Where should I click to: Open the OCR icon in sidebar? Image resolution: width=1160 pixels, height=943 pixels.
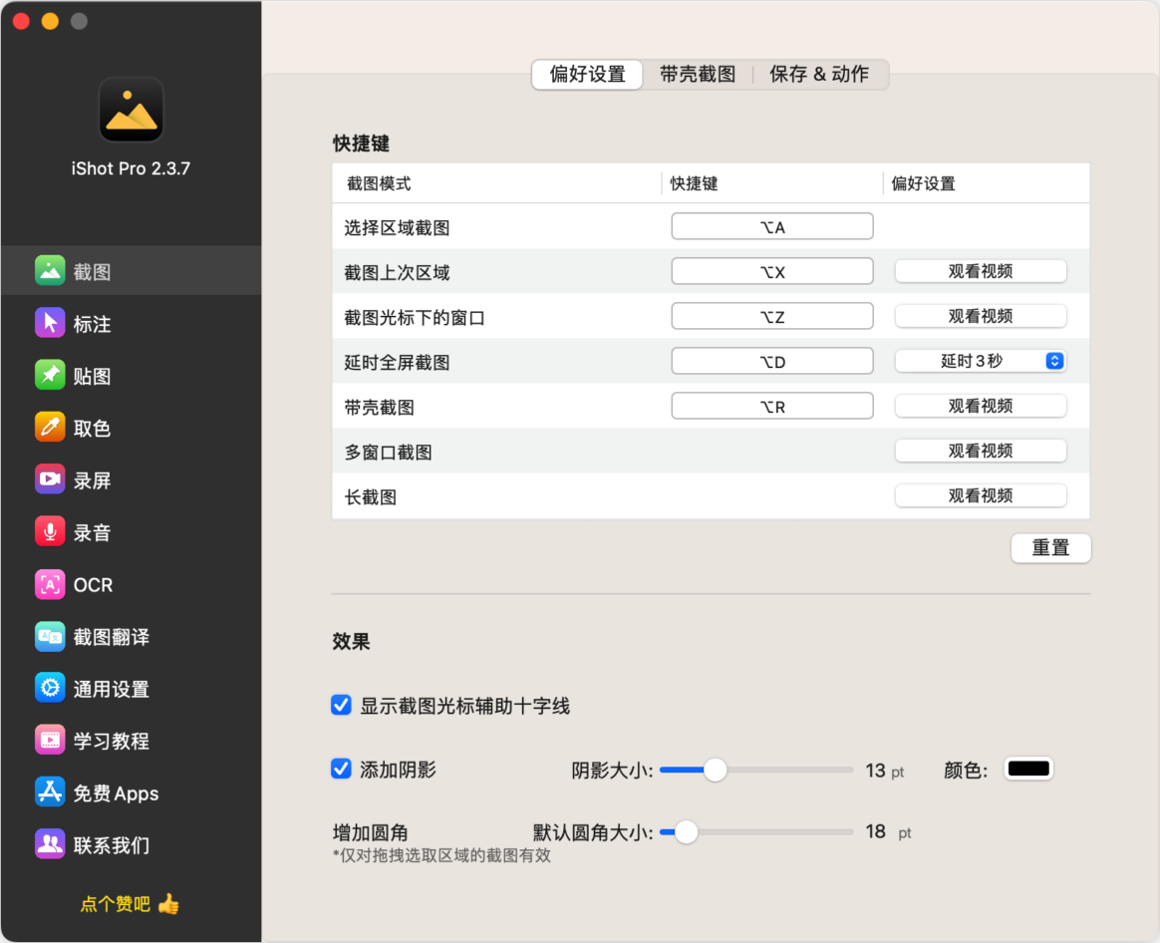(50, 584)
